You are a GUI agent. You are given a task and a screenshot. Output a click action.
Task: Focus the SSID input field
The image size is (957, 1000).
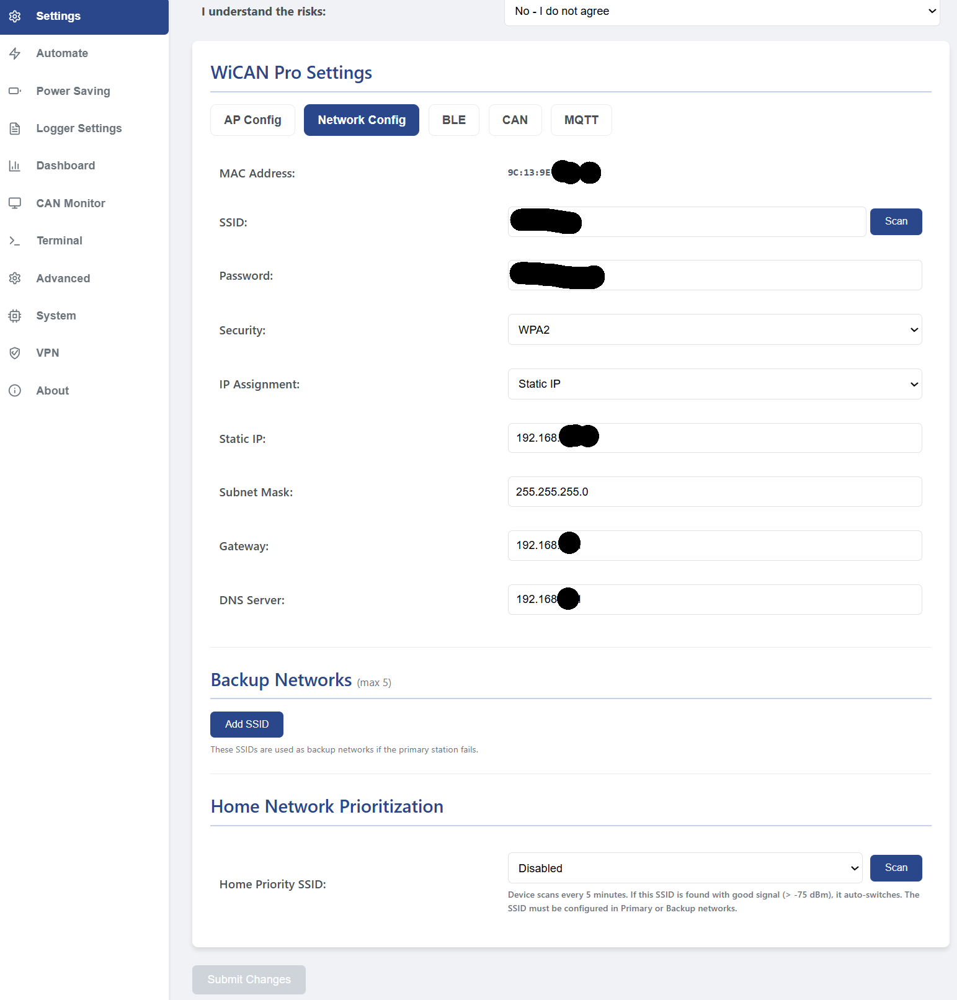coord(687,221)
